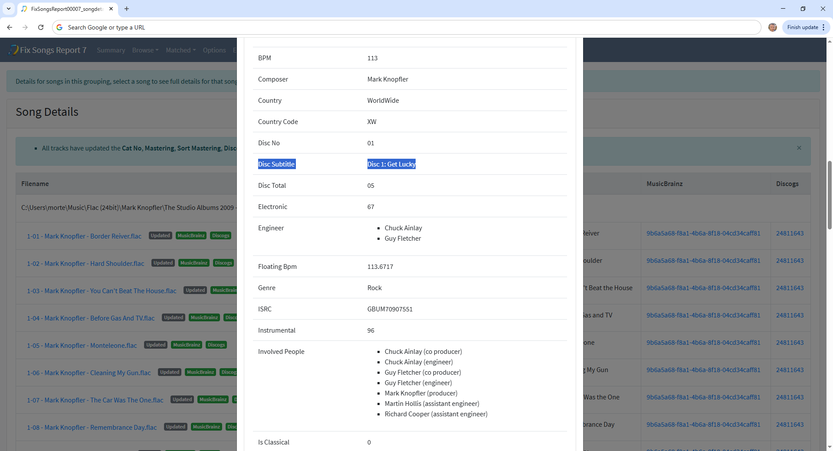Open a new browser tab
833x451 pixels.
127,9
